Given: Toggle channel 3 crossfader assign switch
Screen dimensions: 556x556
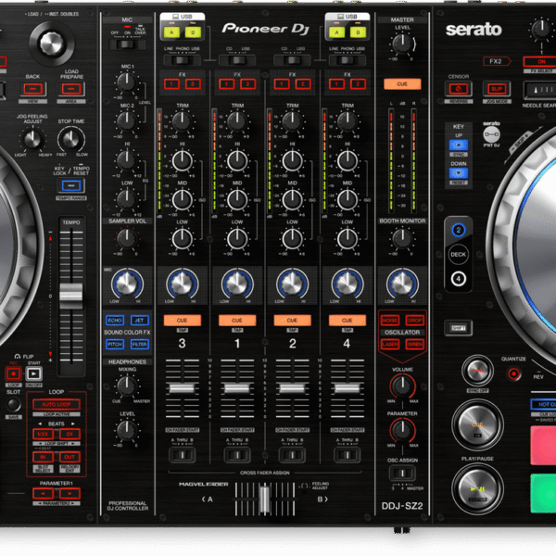Looking at the screenshot, I should tap(182, 453).
